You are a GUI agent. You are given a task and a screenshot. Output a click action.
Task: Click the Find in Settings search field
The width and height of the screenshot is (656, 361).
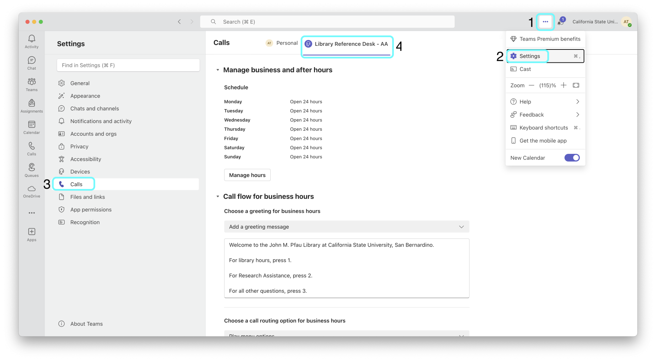pos(128,65)
